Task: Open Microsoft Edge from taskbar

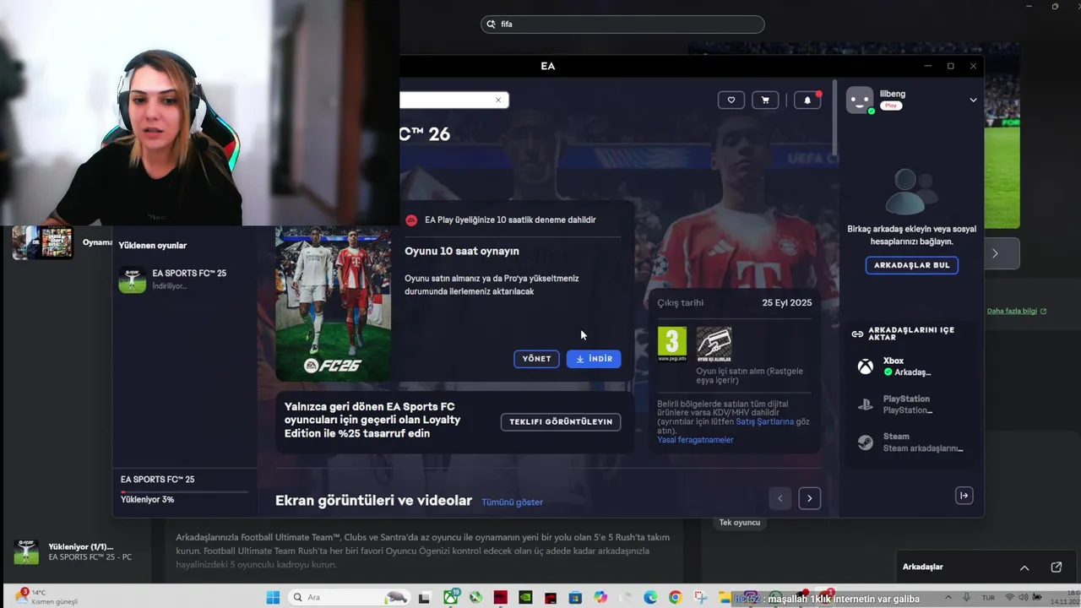Action: (650, 597)
